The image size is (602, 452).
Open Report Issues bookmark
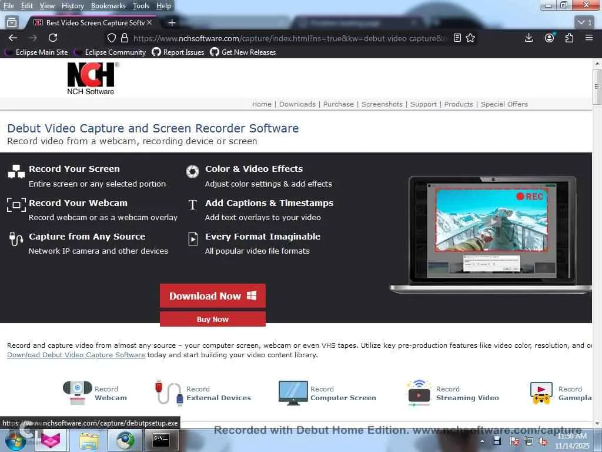click(178, 52)
